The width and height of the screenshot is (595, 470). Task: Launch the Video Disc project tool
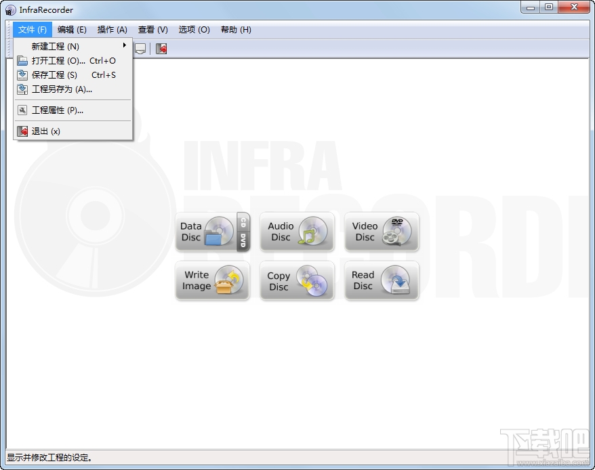[382, 232]
